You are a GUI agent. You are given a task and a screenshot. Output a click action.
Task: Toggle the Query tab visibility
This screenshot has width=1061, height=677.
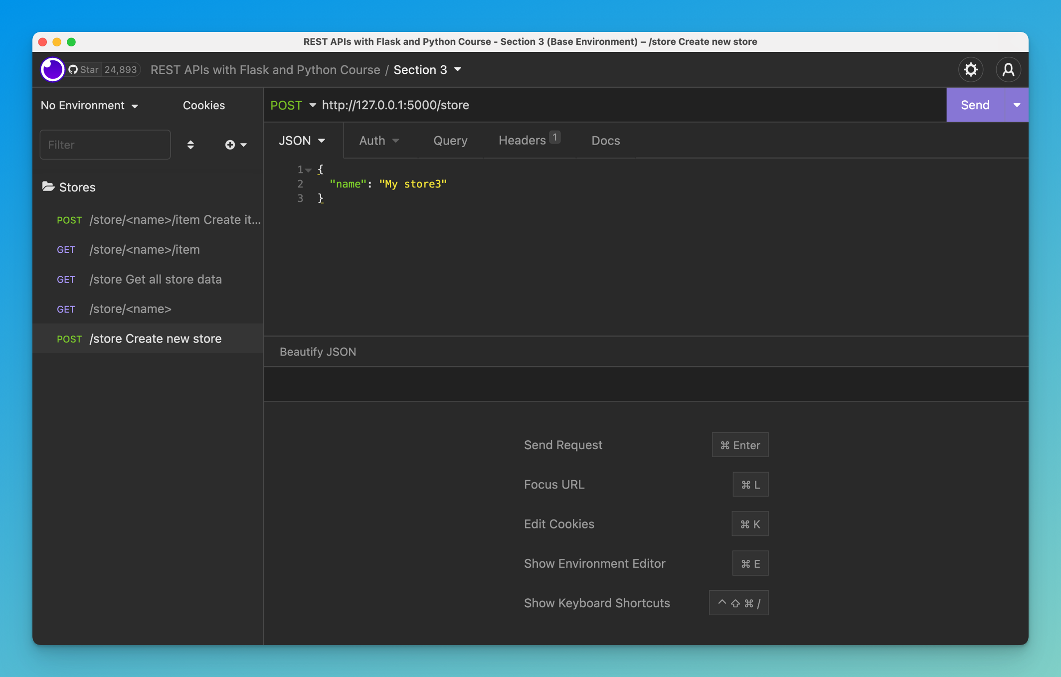pos(450,140)
